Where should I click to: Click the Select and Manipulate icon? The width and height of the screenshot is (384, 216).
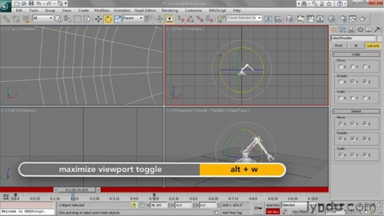pyautogui.click(x=160, y=19)
